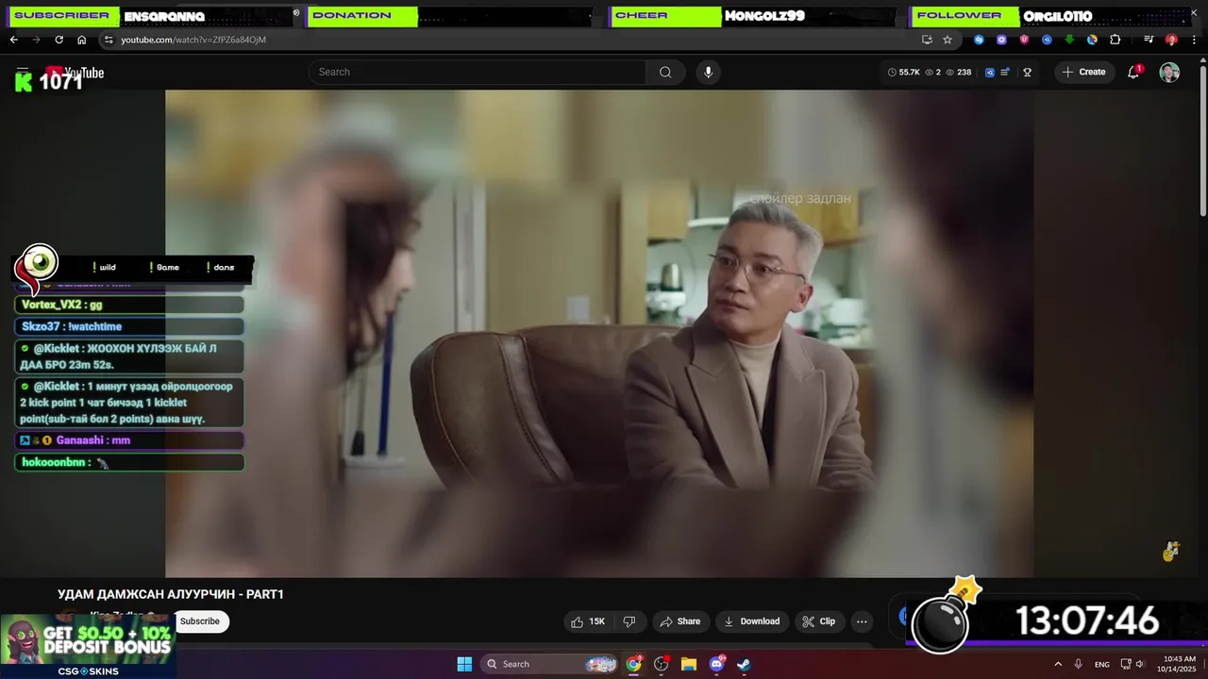
Task: Open the Windows Start menu
Action: click(x=464, y=664)
